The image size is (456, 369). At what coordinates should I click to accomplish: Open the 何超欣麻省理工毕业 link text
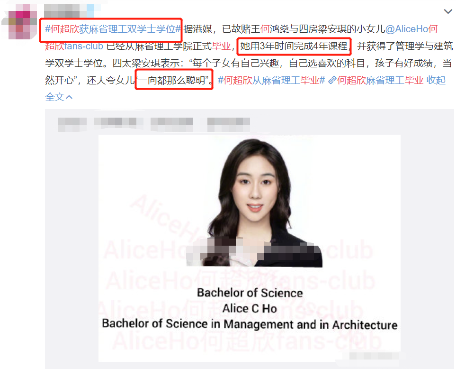pyautogui.click(x=380, y=80)
